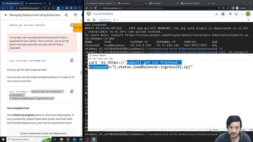Open File Explorer from the taskbar
Image resolution: width=253 pixels, height=142 pixels.
pyautogui.click(x=61, y=139)
